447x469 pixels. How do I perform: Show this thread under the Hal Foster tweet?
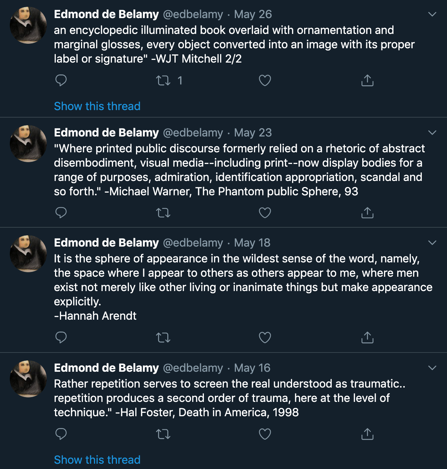click(x=97, y=460)
